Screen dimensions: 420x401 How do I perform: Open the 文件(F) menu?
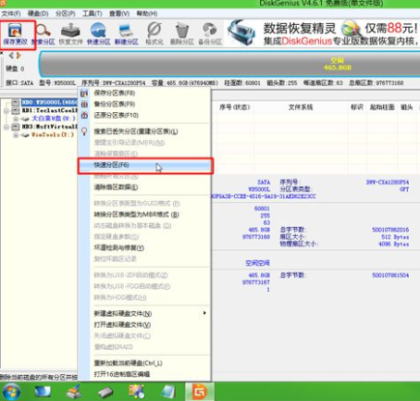click(x=11, y=14)
